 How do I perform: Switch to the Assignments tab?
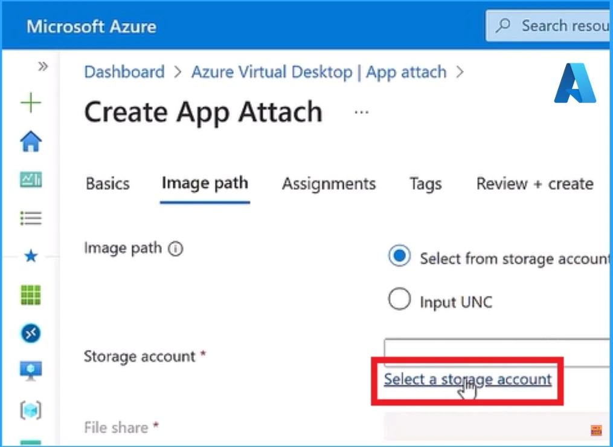tap(329, 183)
